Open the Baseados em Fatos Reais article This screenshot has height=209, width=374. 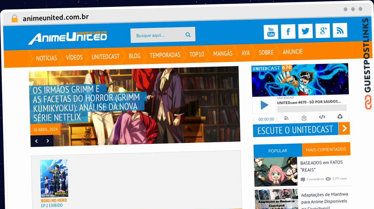(x=321, y=166)
